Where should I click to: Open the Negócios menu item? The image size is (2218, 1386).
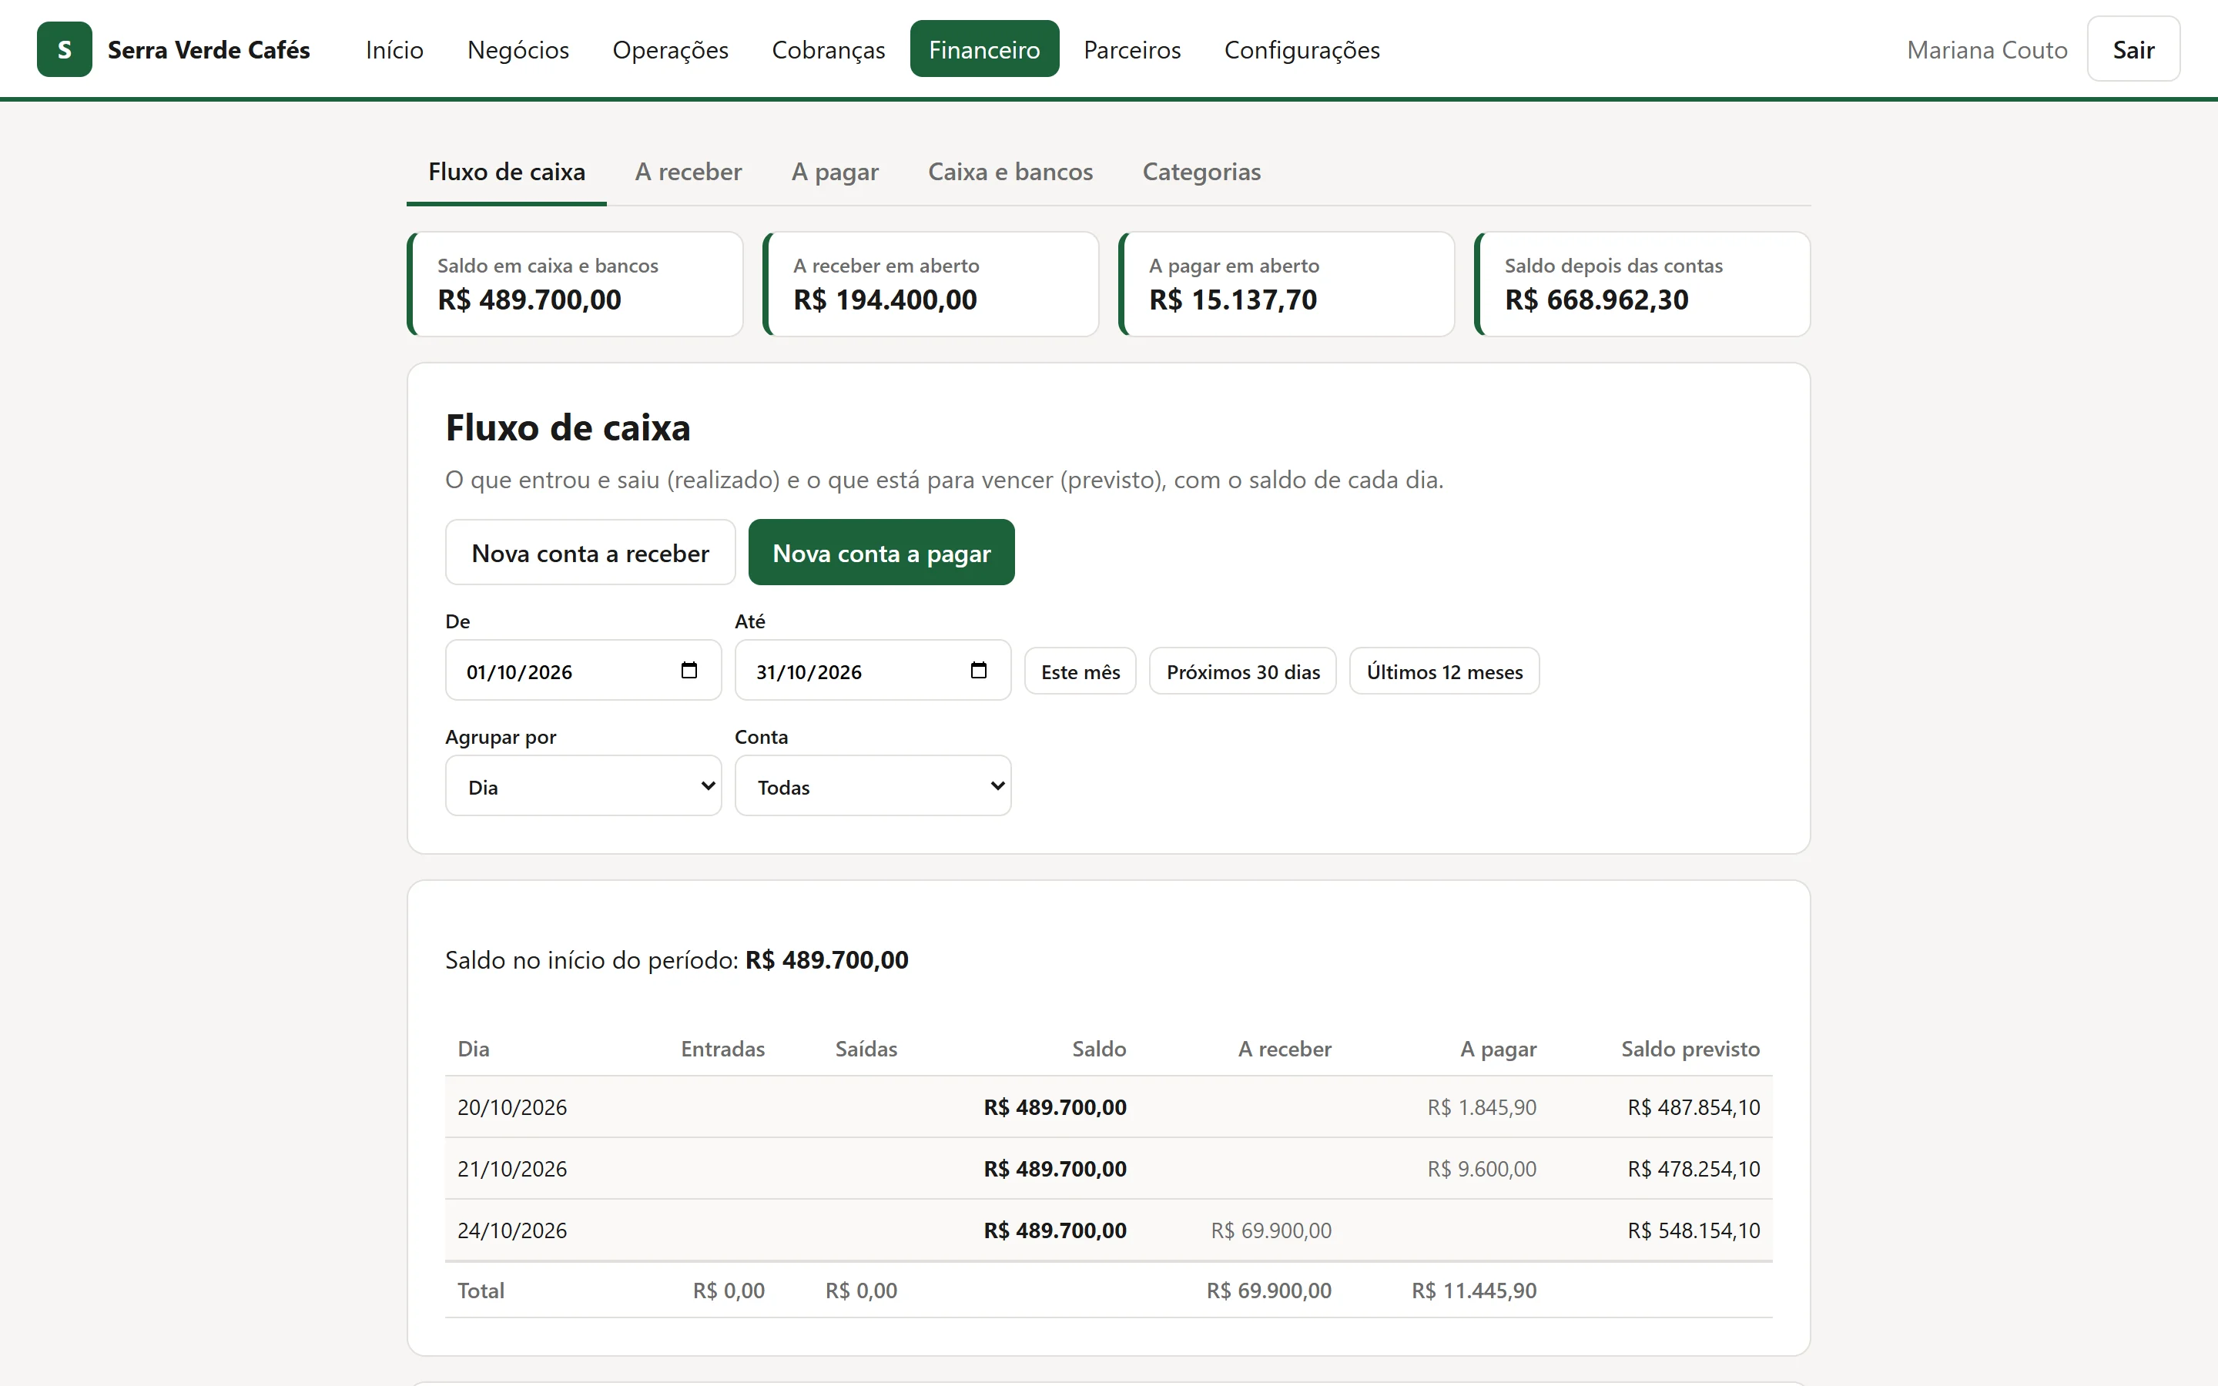[x=518, y=49]
